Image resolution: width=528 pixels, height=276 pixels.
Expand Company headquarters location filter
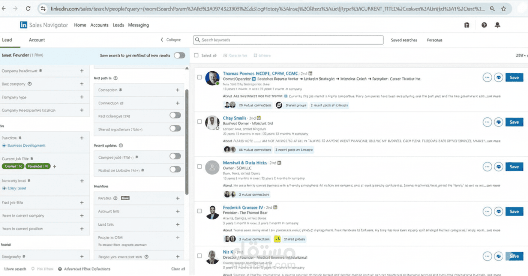pos(82,110)
